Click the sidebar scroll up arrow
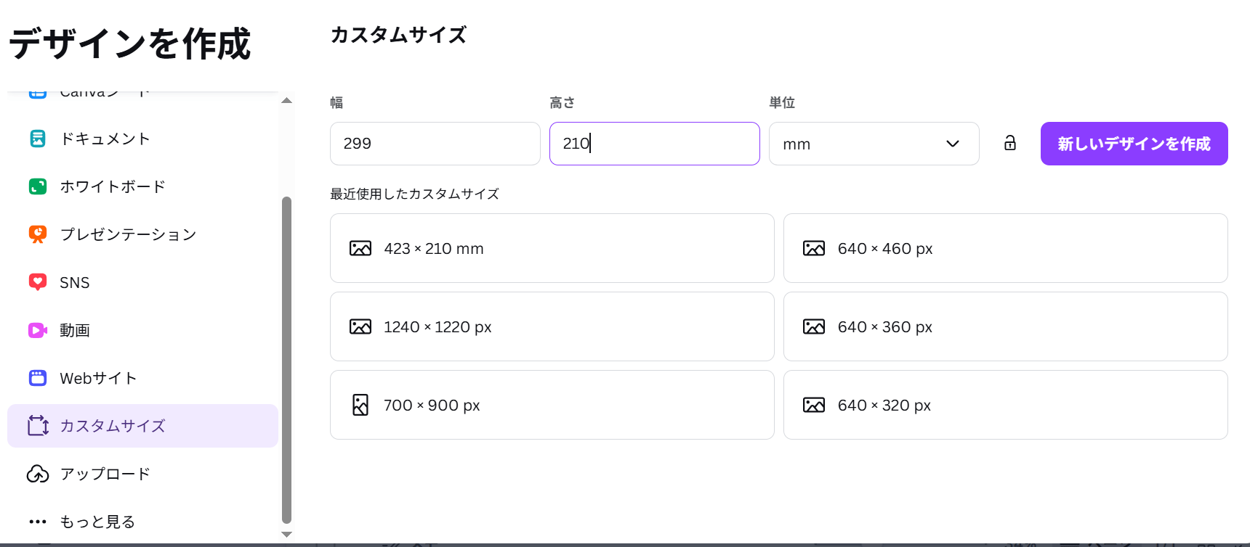The width and height of the screenshot is (1250, 547). pos(287,101)
